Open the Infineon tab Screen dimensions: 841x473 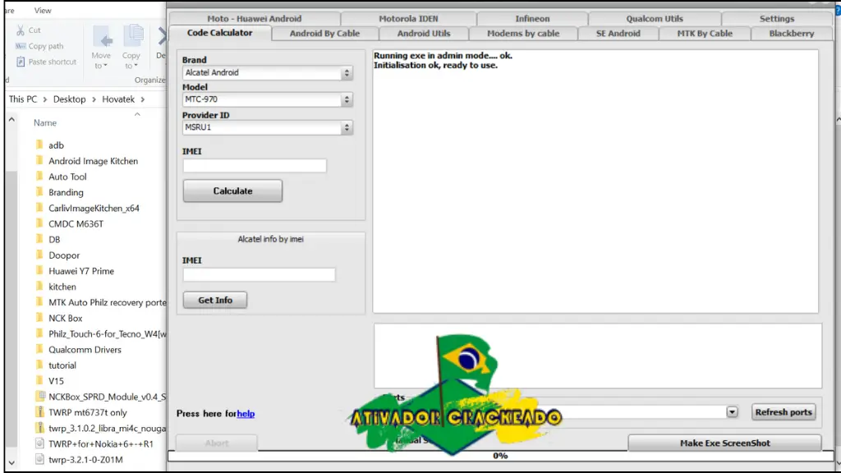coord(532,18)
